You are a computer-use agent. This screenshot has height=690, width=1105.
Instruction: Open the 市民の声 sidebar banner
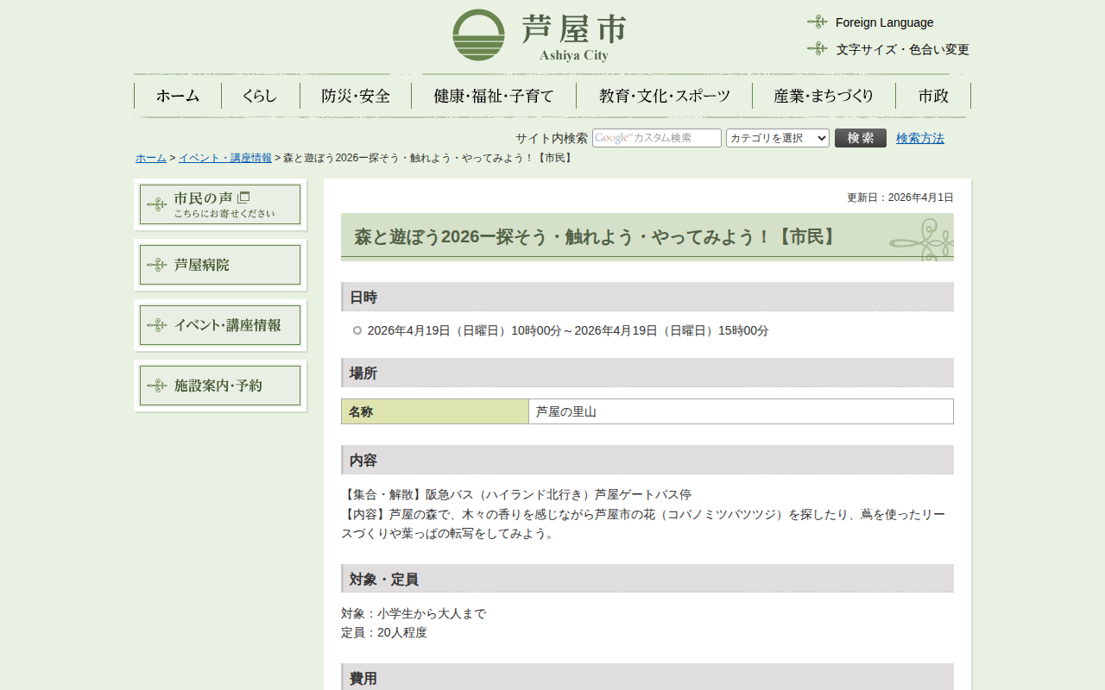220,204
